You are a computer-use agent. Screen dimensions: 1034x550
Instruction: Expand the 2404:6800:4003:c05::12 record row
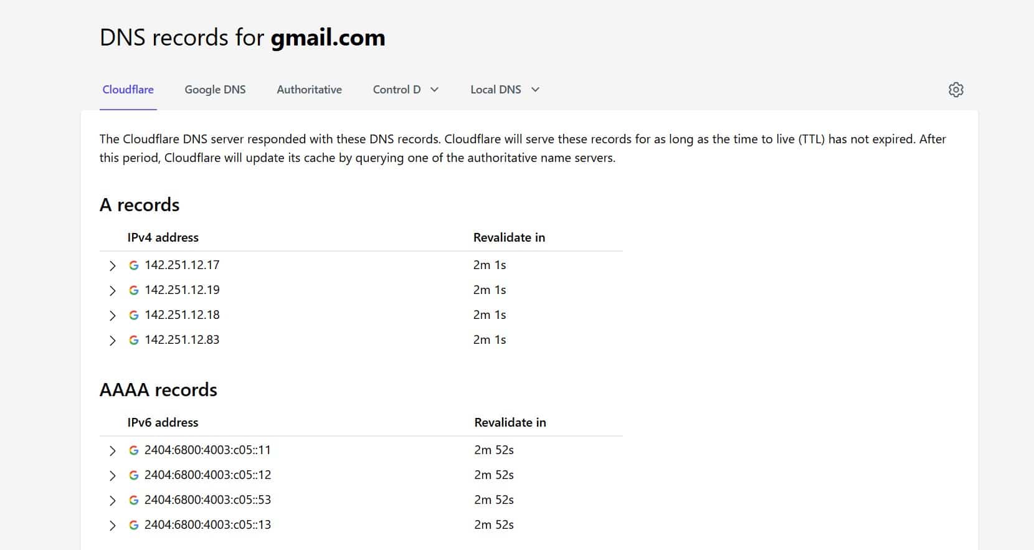click(112, 476)
